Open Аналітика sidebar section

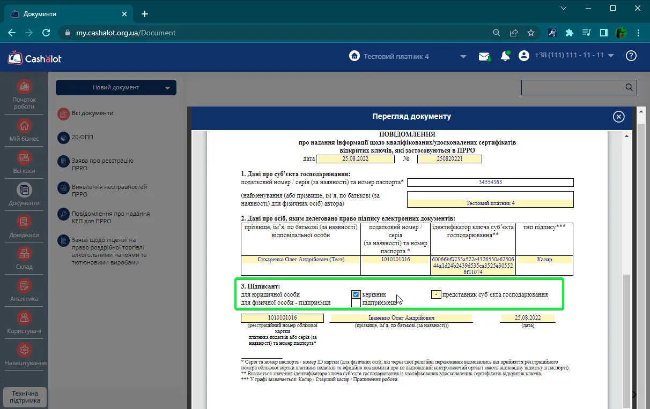[24, 290]
